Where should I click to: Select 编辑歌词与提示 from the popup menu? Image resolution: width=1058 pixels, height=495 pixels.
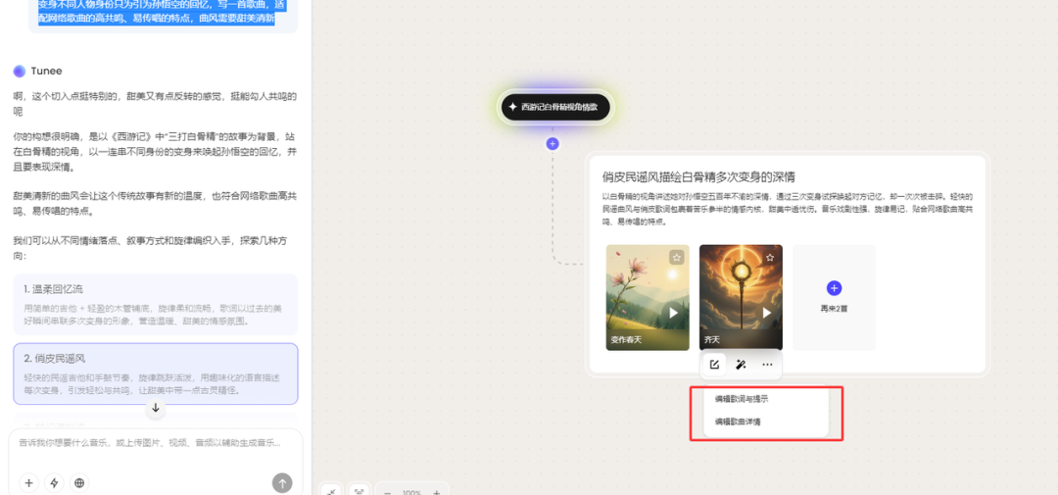(742, 399)
